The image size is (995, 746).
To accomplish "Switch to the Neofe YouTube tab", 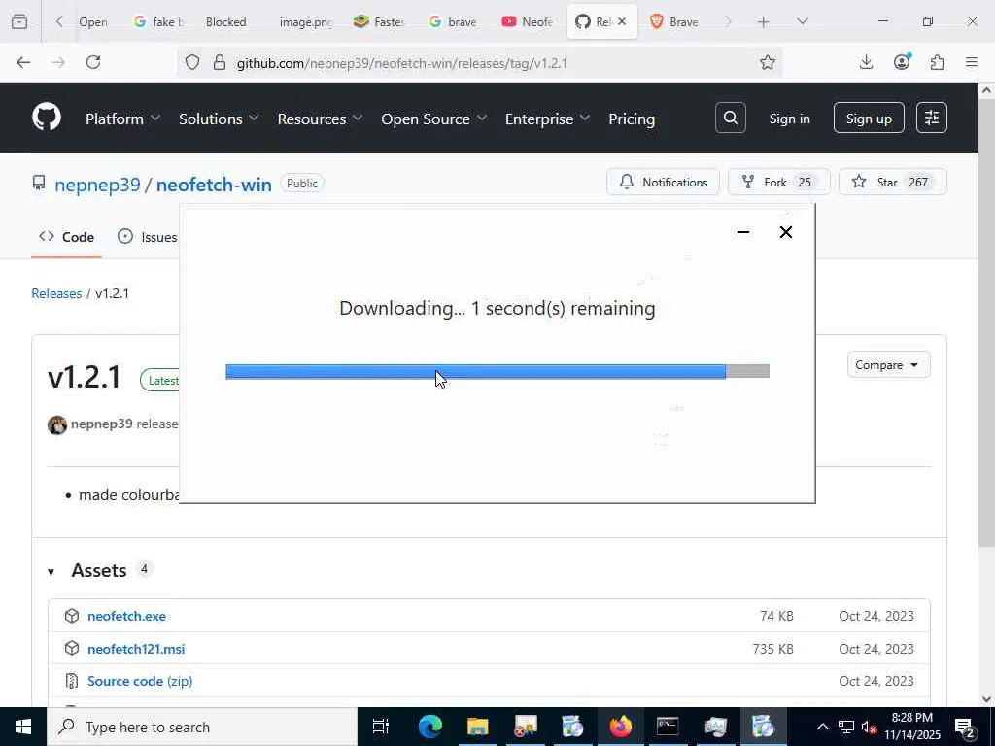I will click(x=527, y=21).
